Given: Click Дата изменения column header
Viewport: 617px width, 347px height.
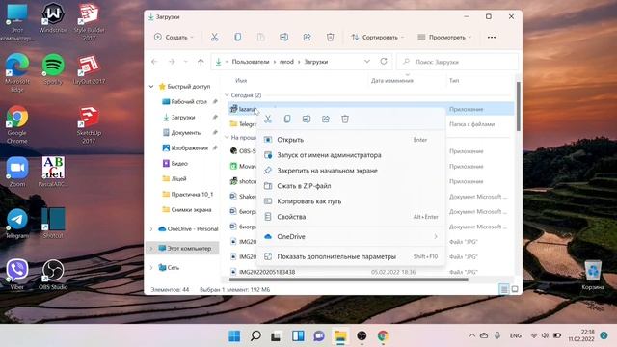Looking at the screenshot, I should click(x=392, y=81).
